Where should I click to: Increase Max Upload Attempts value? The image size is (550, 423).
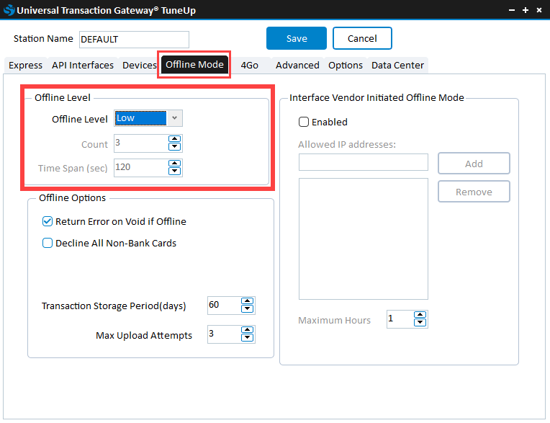click(x=248, y=330)
